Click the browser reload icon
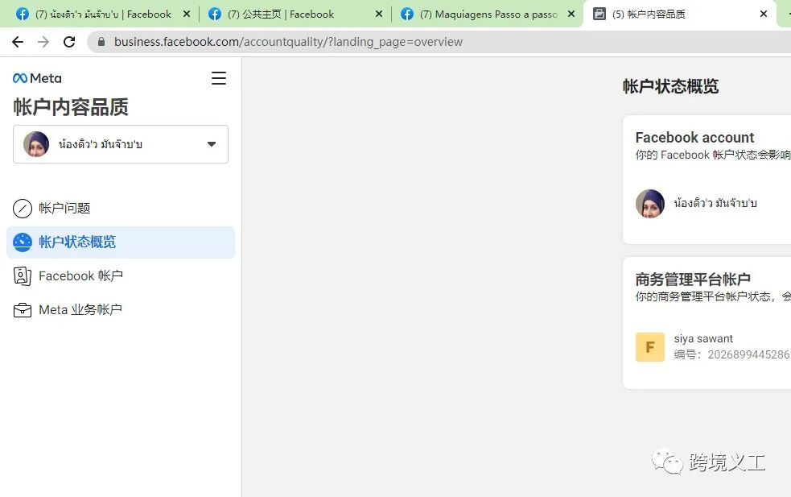The height and width of the screenshot is (497, 791). click(x=69, y=41)
